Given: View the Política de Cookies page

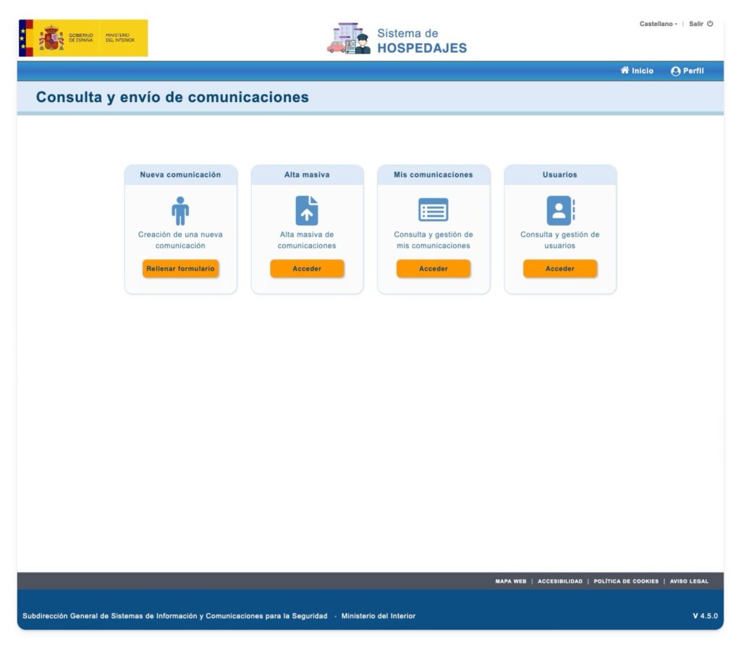Looking at the screenshot, I should click(x=627, y=581).
